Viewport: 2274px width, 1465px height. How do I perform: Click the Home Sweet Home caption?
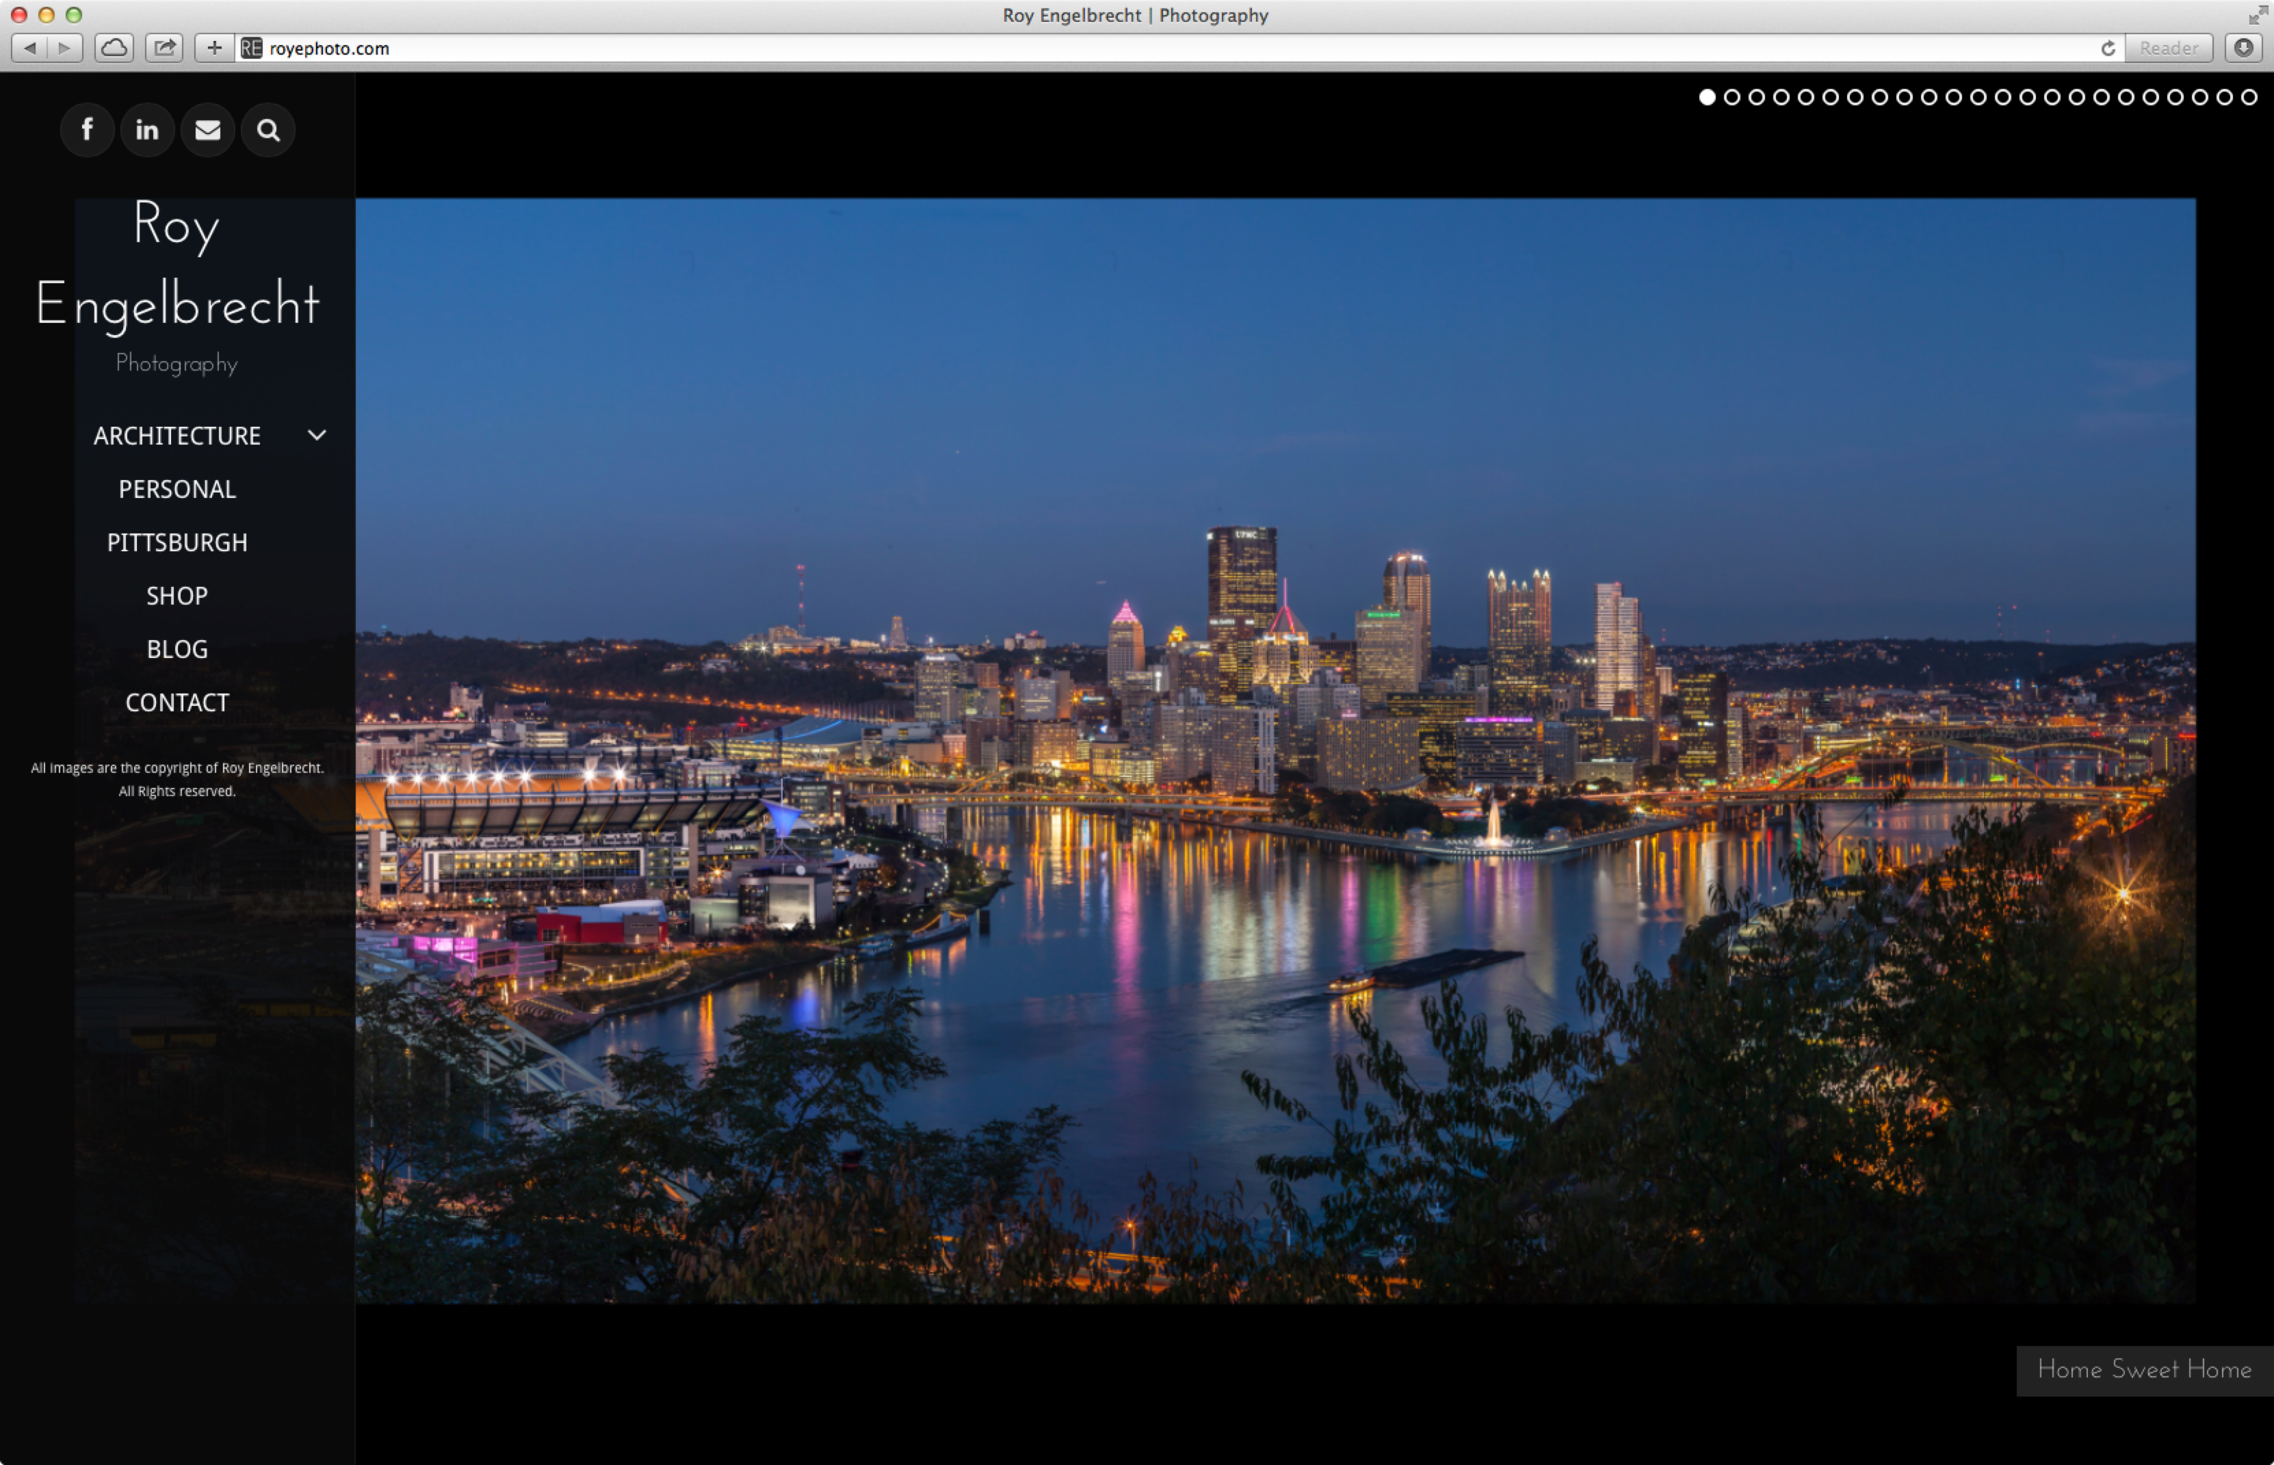tap(2145, 1370)
